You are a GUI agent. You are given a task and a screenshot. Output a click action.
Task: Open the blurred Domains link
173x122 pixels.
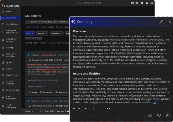coord(41,87)
